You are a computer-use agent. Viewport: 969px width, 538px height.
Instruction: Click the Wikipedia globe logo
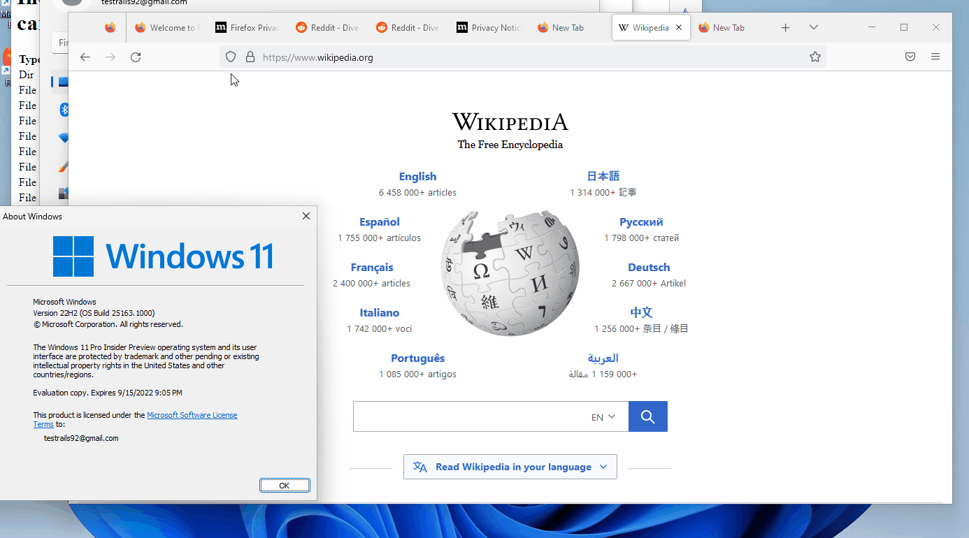click(x=510, y=273)
